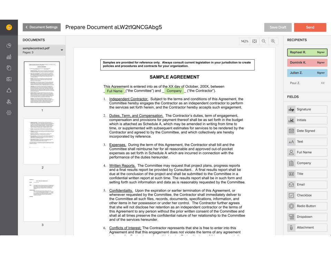Click the Signature field label

(304, 109)
